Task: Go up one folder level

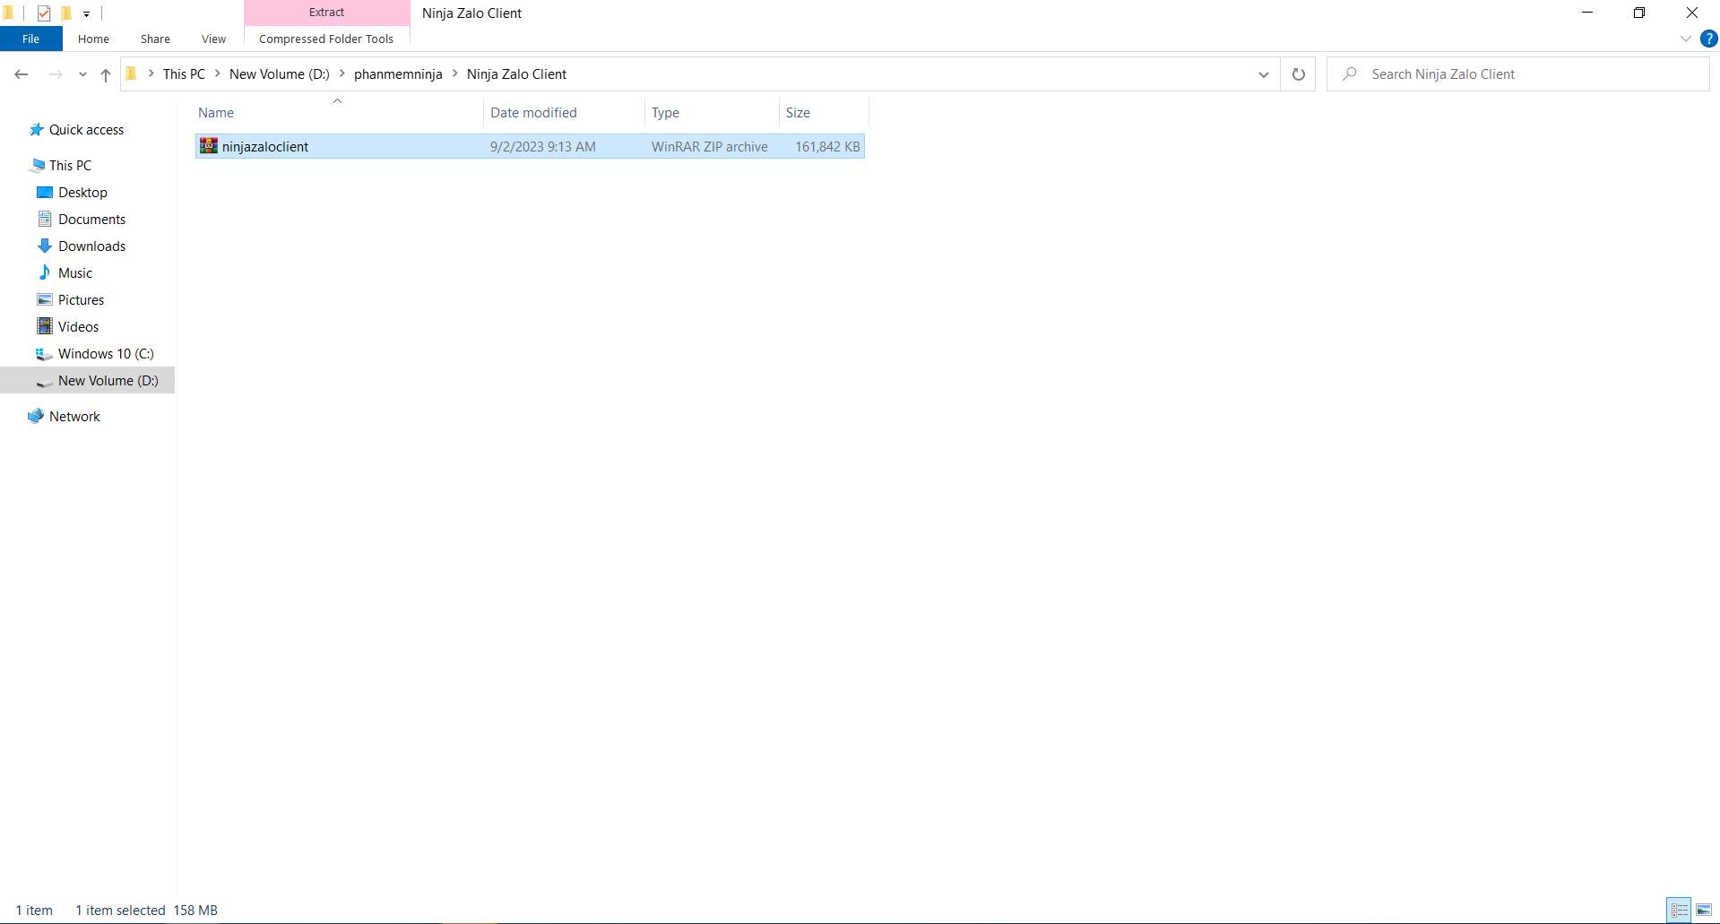Action: [106, 74]
